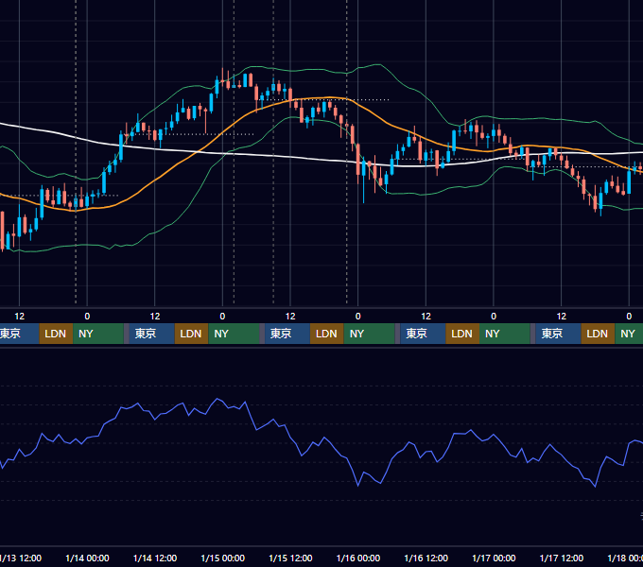Viewport: 643px width, 567px height.
Task: Click the 1/17 12:00 date label
Action: click(x=562, y=558)
